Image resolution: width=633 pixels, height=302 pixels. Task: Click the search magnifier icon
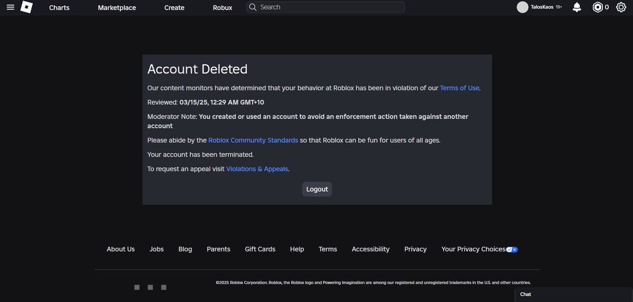tap(253, 7)
